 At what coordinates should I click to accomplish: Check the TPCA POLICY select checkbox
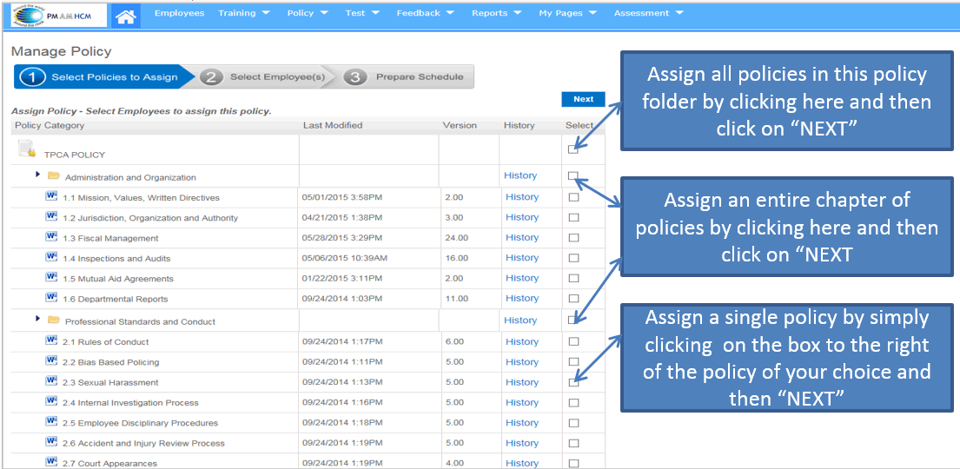(x=573, y=149)
